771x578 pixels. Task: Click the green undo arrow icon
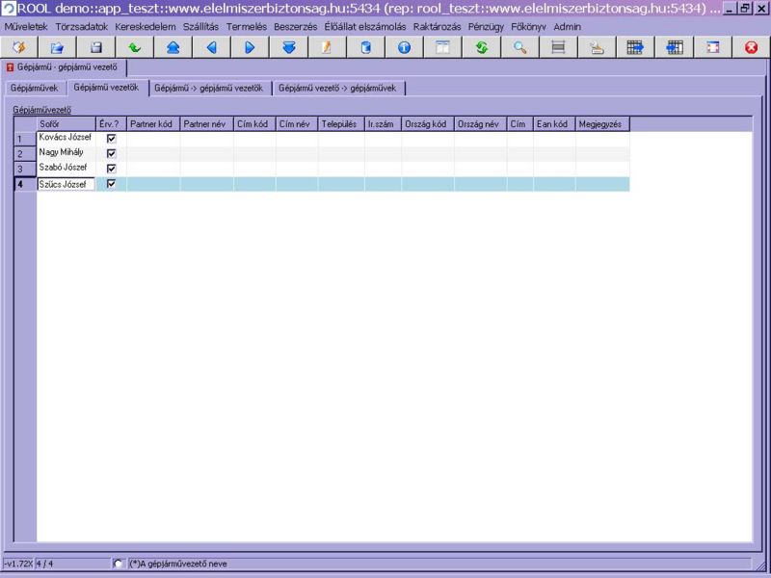134,47
